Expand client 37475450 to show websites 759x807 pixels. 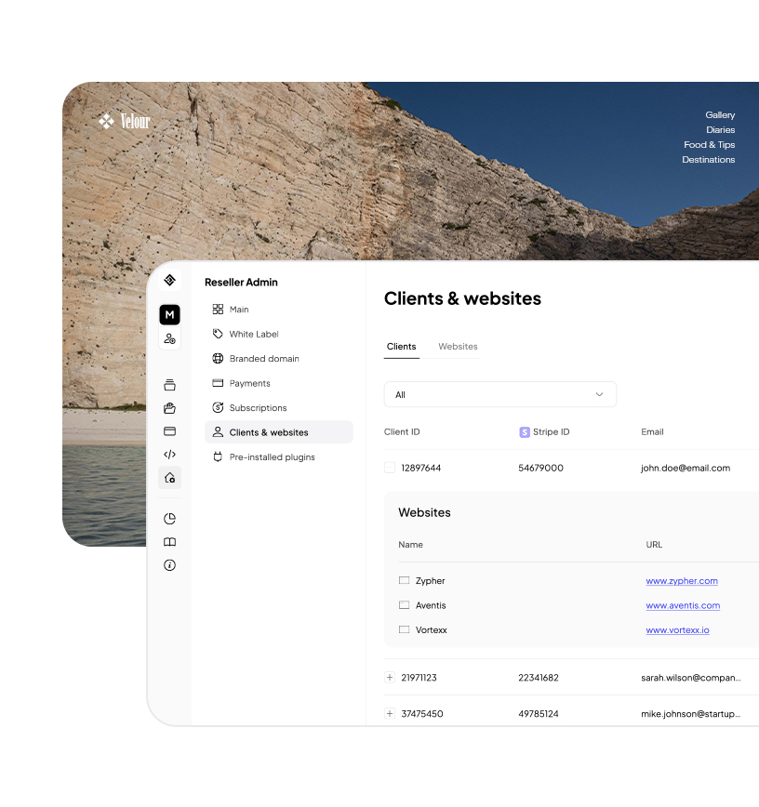pos(388,713)
